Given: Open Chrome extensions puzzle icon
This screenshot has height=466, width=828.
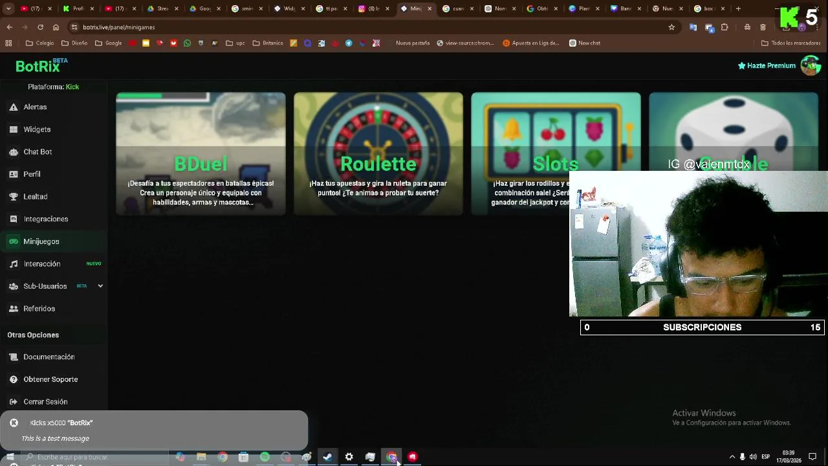Looking at the screenshot, I should (x=724, y=27).
